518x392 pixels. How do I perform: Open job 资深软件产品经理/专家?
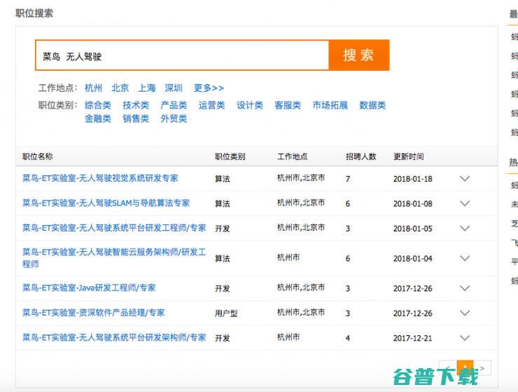pos(94,313)
